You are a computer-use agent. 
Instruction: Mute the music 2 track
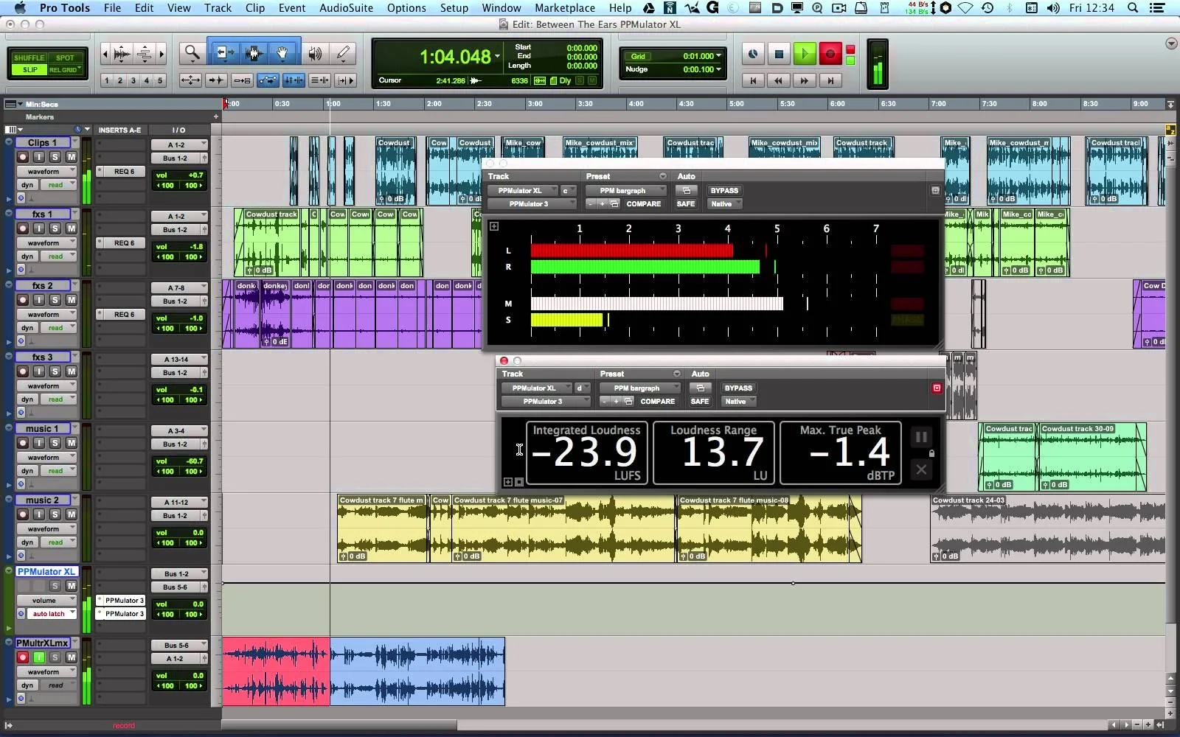(x=72, y=514)
